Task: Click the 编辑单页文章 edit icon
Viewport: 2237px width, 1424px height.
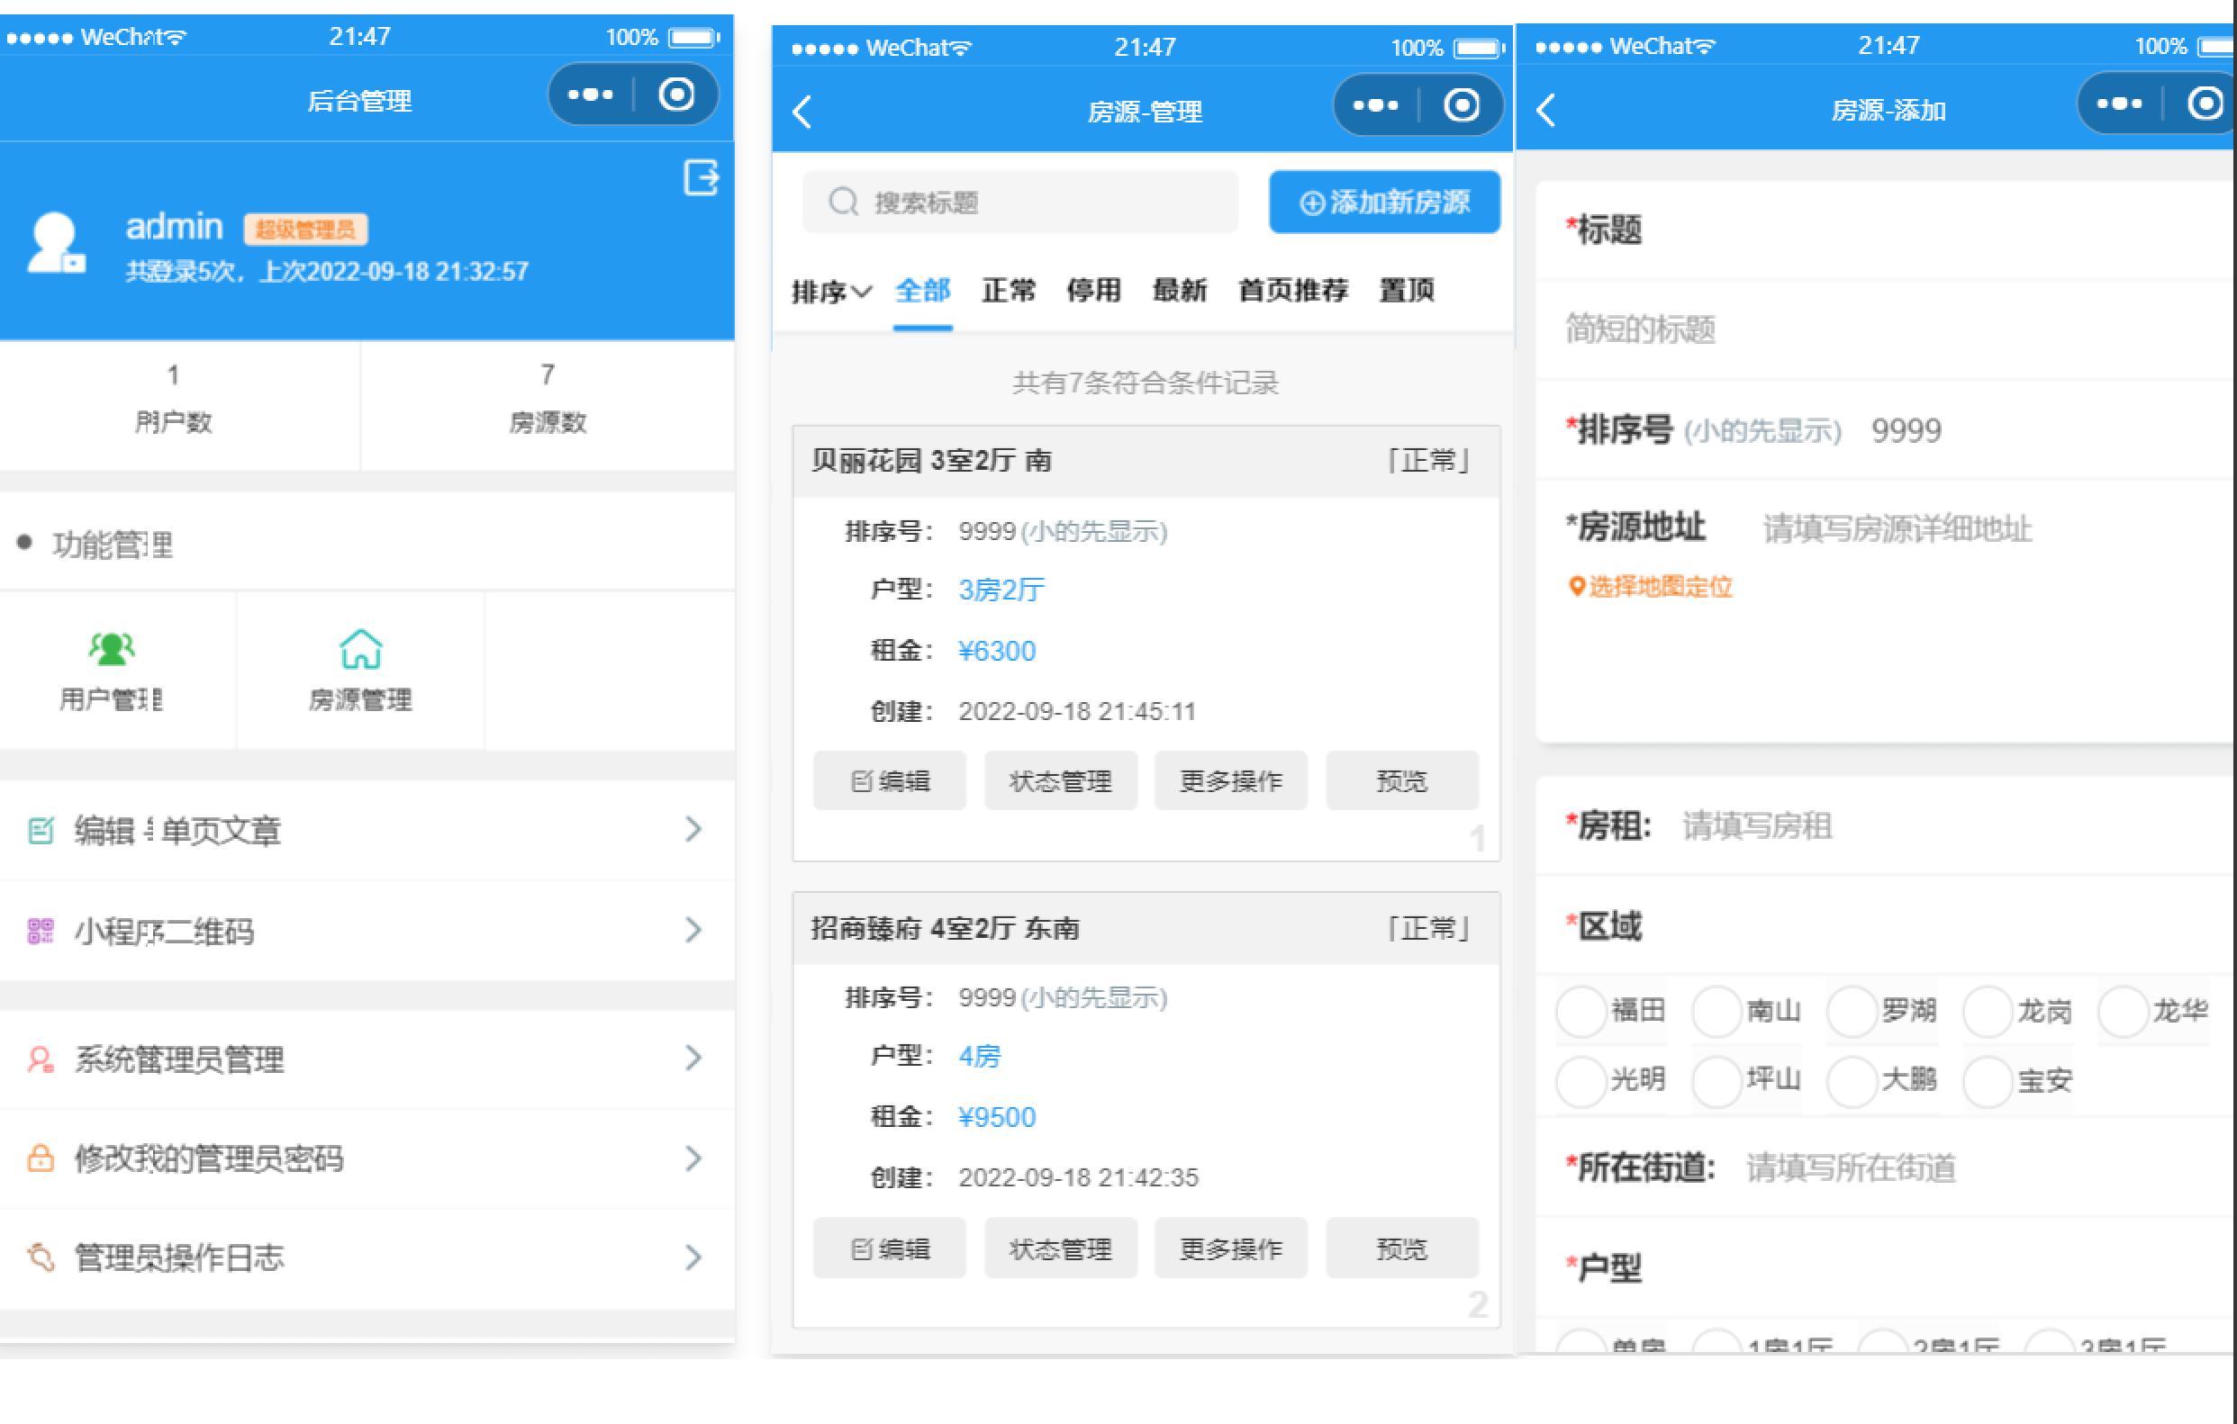Action: 41,830
